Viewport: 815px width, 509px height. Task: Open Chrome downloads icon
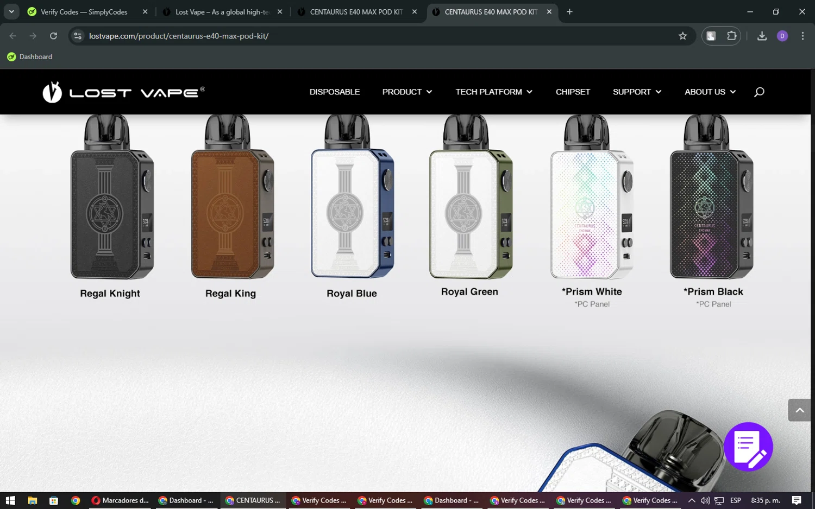(762, 36)
